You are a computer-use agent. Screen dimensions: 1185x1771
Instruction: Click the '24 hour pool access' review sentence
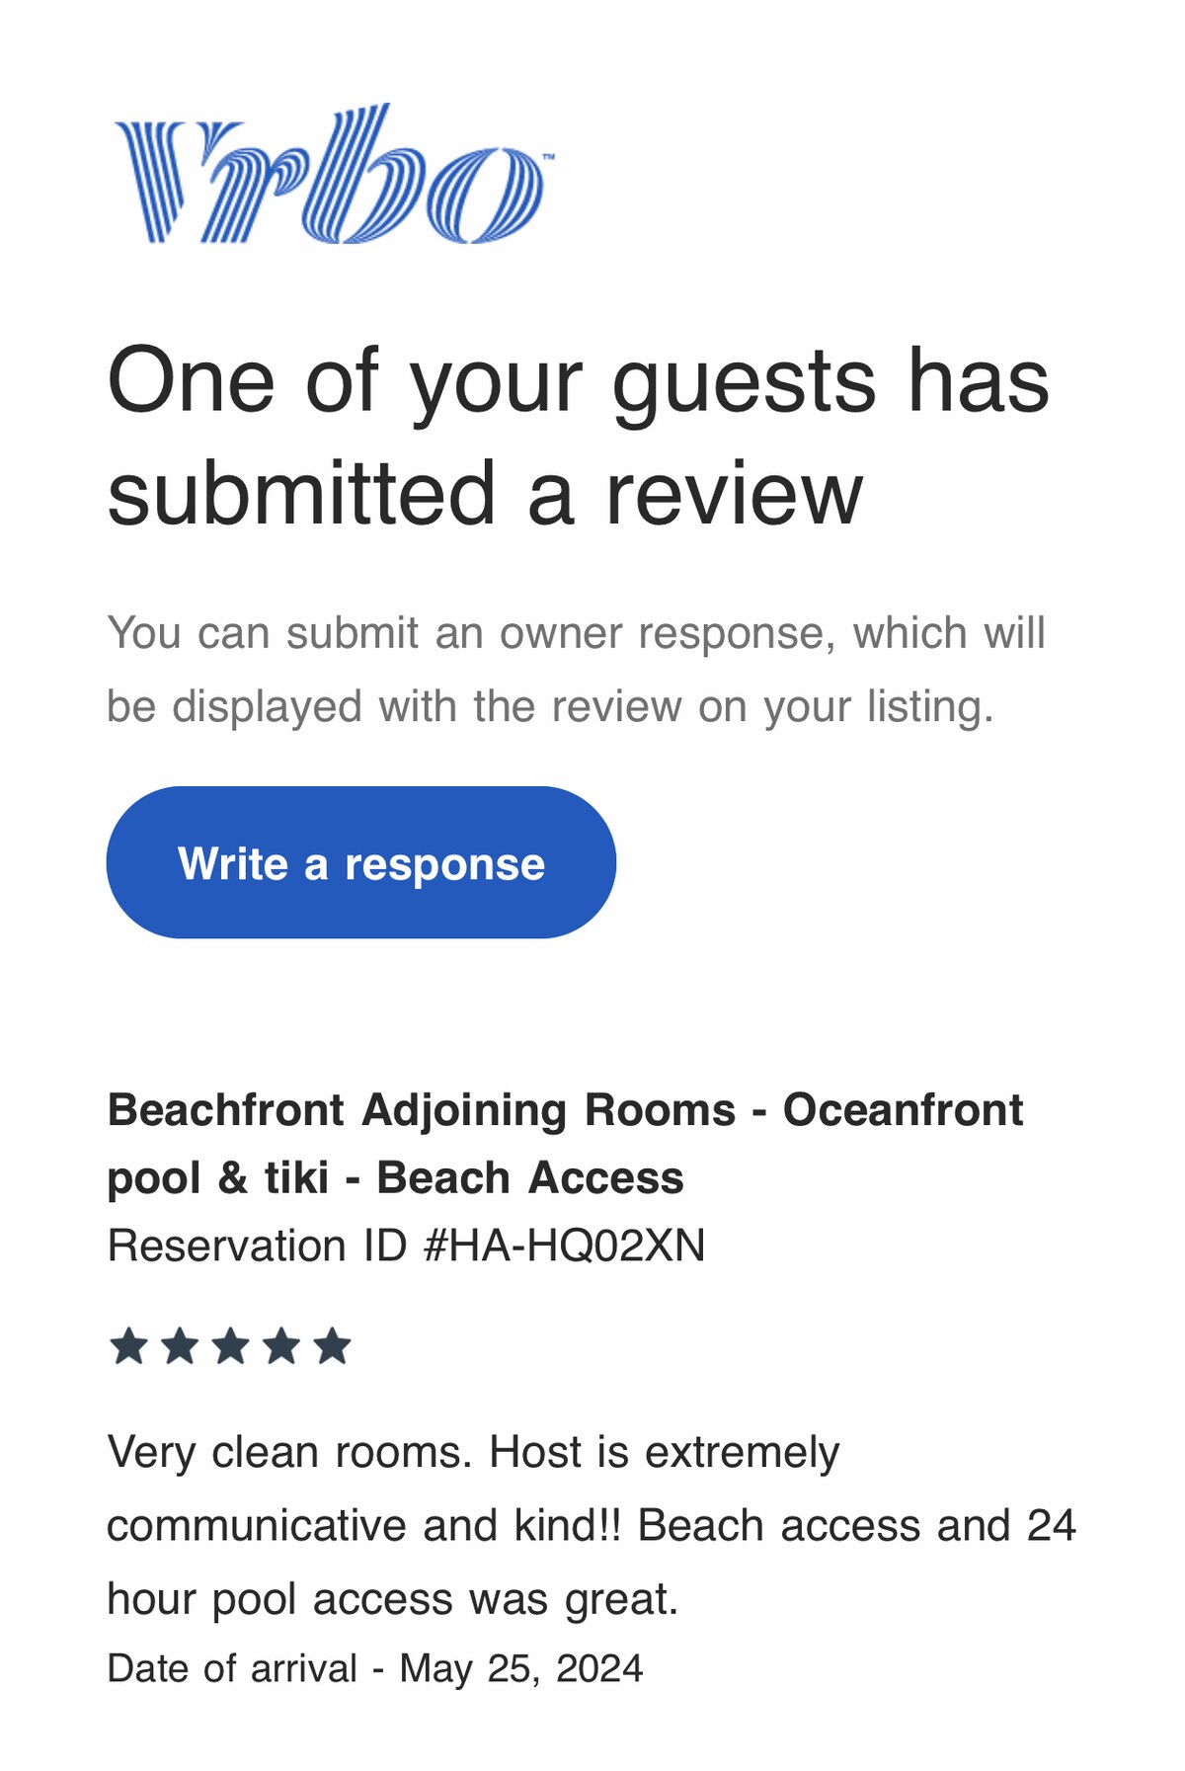tap(591, 1563)
